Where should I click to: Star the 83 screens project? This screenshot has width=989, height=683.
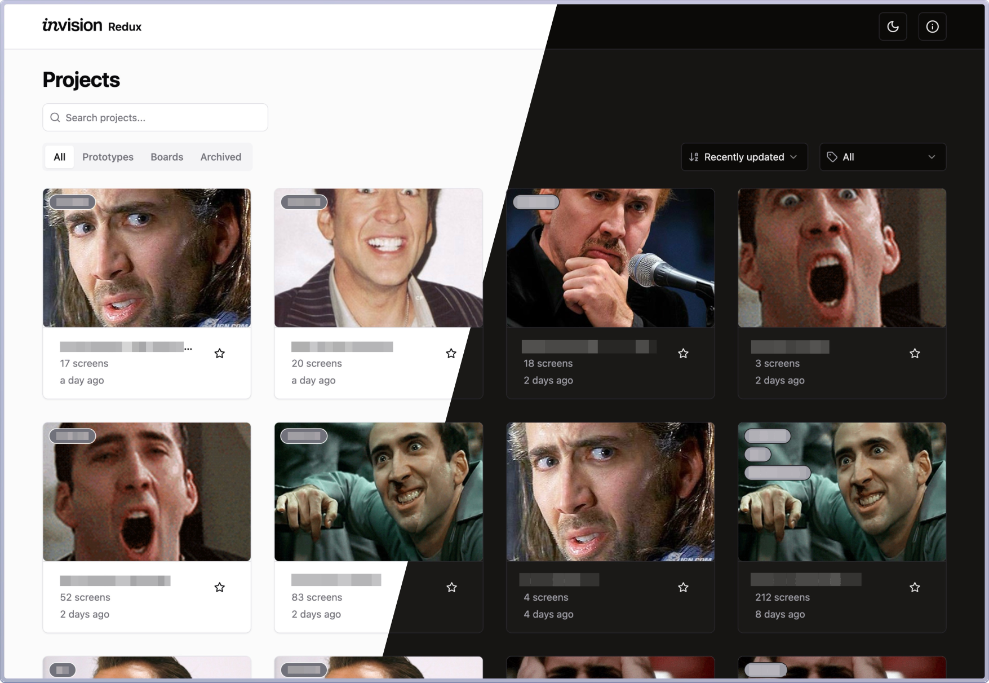coord(451,588)
